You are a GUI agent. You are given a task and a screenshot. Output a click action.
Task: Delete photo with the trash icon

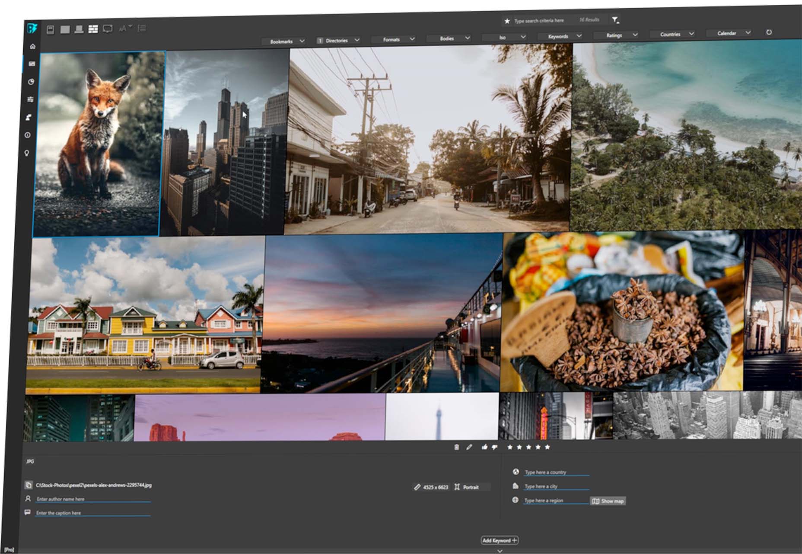point(457,447)
